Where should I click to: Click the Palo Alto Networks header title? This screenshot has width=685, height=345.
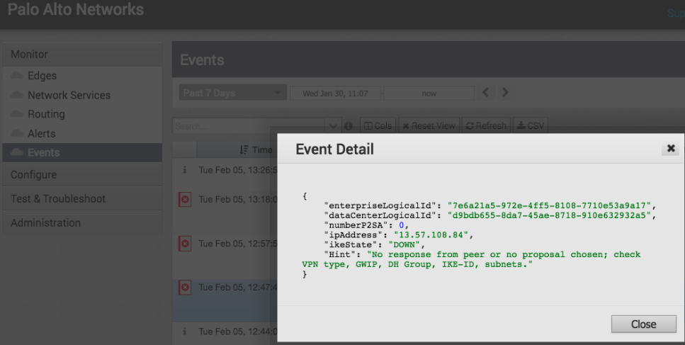(76, 9)
